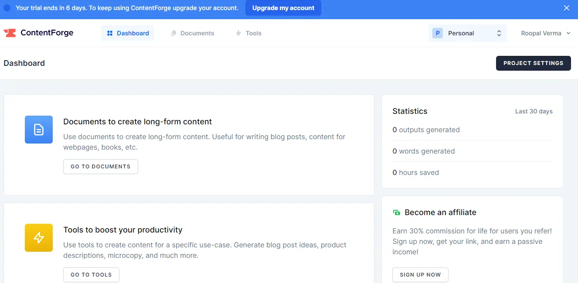Image resolution: width=578 pixels, height=284 pixels.
Task: Click the yellow lightning bolt icon tile
Action: [39, 238]
